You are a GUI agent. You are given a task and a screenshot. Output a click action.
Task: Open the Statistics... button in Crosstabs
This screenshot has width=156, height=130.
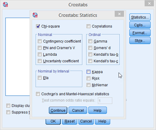point(140,17)
